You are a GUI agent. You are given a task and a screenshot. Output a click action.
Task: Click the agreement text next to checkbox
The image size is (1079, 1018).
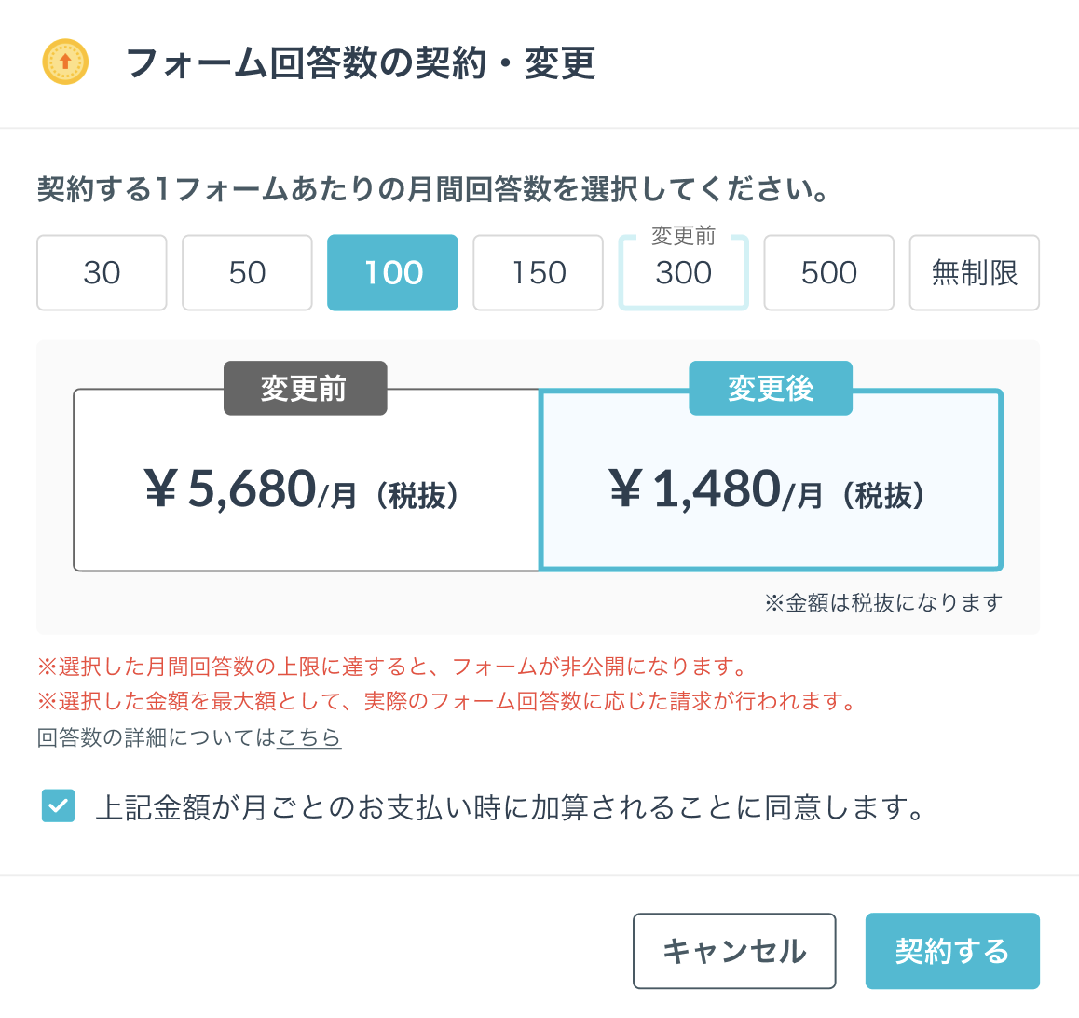pos(510,806)
